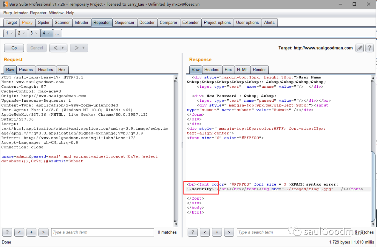Screen dimensions: 377x247
Task: Switch to the Spider tool tab
Action: click(44, 23)
